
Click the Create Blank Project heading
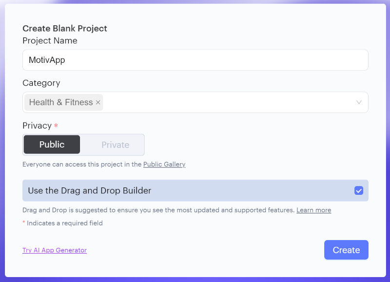tap(65, 28)
